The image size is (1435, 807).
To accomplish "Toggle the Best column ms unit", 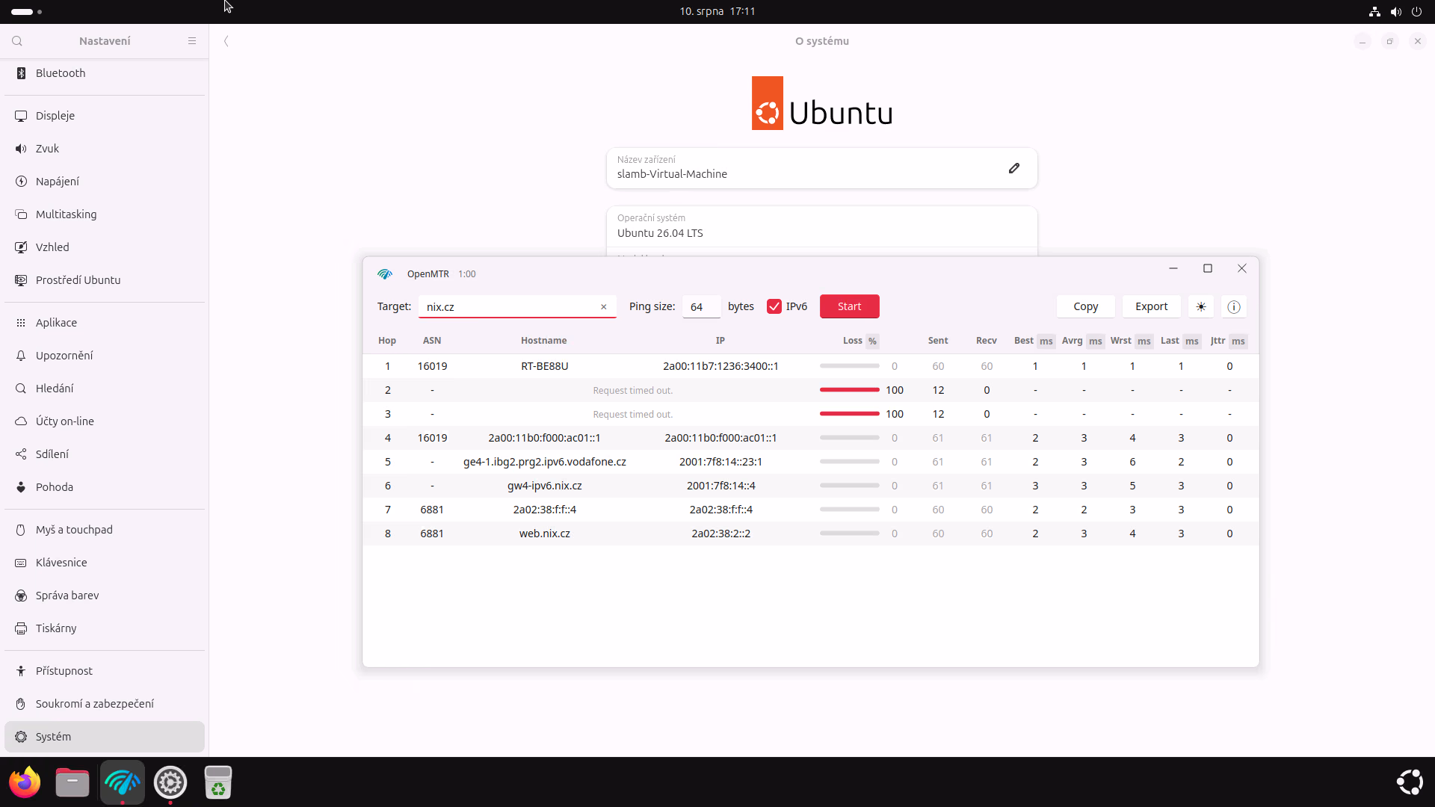I will pyautogui.click(x=1046, y=341).
